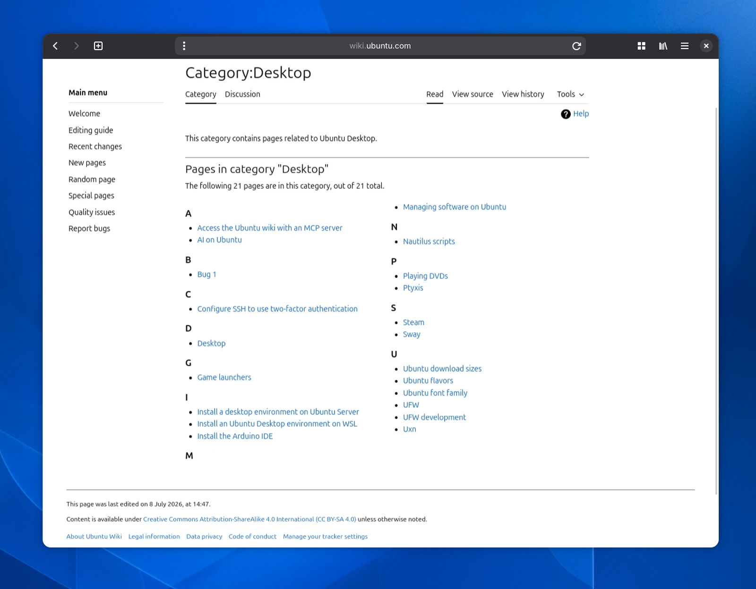Open Install an Ubuntu Desktop environment on WSL
Screen dimensions: 756x589
(x=277, y=424)
